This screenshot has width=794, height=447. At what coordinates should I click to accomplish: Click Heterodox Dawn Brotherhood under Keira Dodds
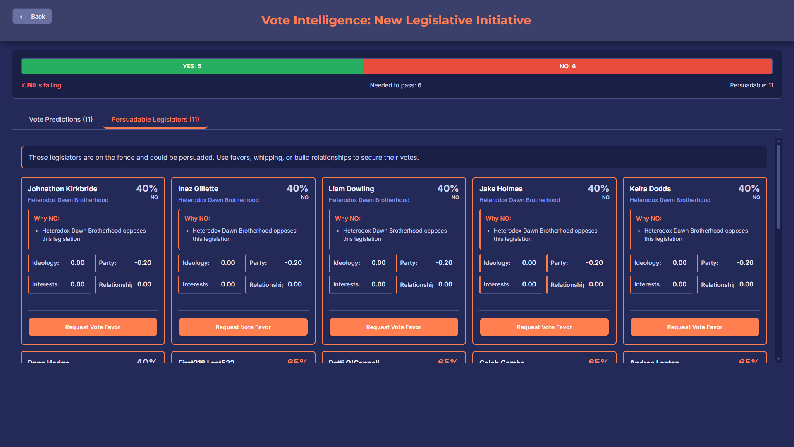click(x=670, y=200)
